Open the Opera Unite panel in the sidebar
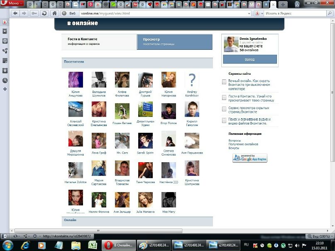Viewport: 335px width, 251px height. click(x=5, y=51)
